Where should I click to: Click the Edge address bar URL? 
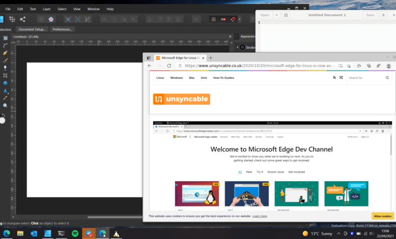(x=259, y=66)
